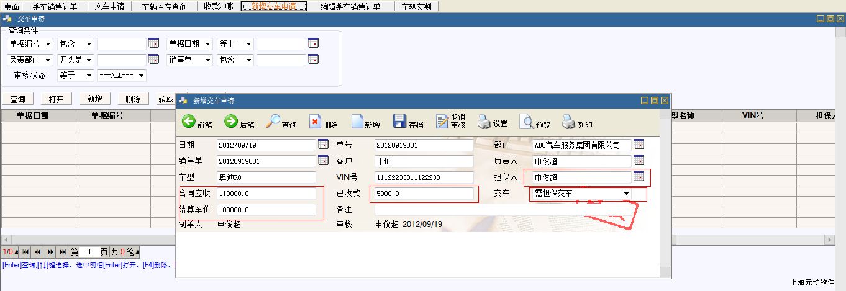
Task: Open the calendar picker beside 日期 field
Action: 323,144
